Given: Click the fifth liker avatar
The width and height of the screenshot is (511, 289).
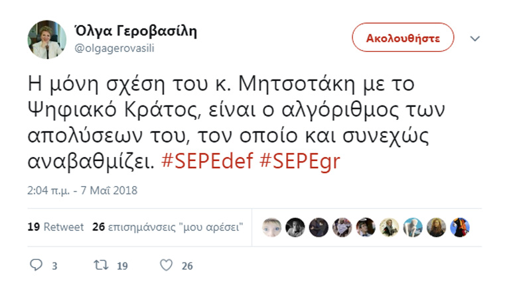Looking at the screenshot, I should [366, 227].
